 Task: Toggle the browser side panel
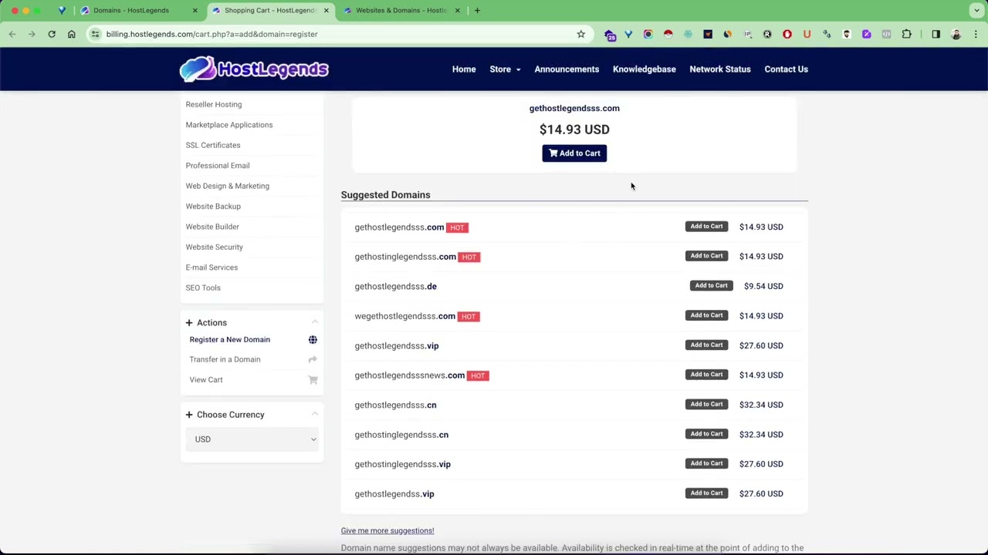tap(936, 34)
